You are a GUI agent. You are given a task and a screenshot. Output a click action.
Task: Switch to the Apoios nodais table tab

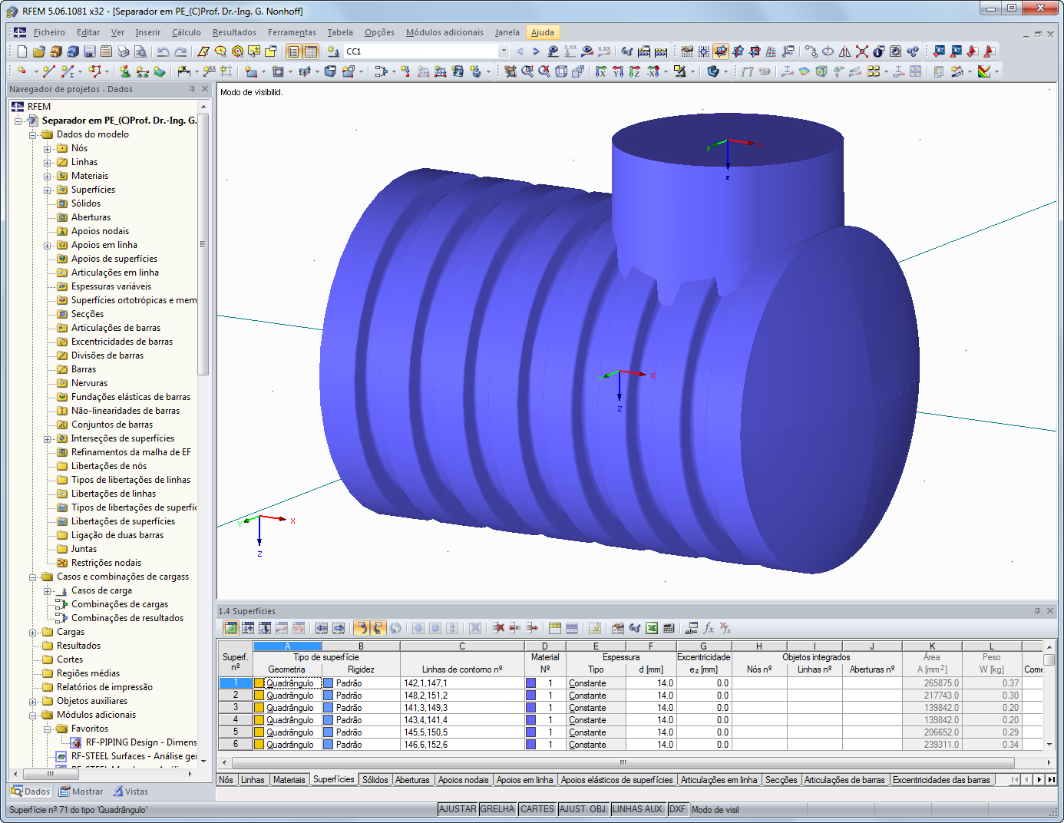coord(464,780)
